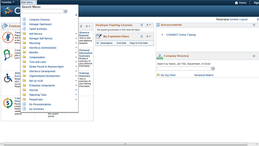259x146 pixels.
Task: Open Global Payroll & Absence Mgmt menu
Action: 47,67
